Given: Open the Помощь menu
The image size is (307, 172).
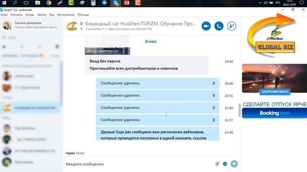Looking at the screenshot, I should pos(83,15).
